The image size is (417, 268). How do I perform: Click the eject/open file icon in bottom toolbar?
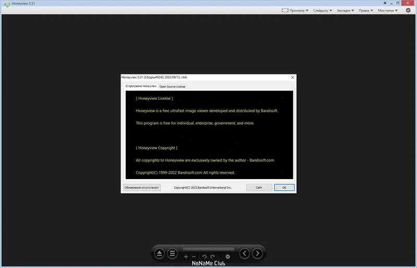[160, 253]
